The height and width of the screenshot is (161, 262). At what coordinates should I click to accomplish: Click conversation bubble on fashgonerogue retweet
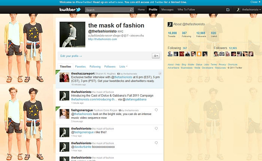[x=156, y=110]
